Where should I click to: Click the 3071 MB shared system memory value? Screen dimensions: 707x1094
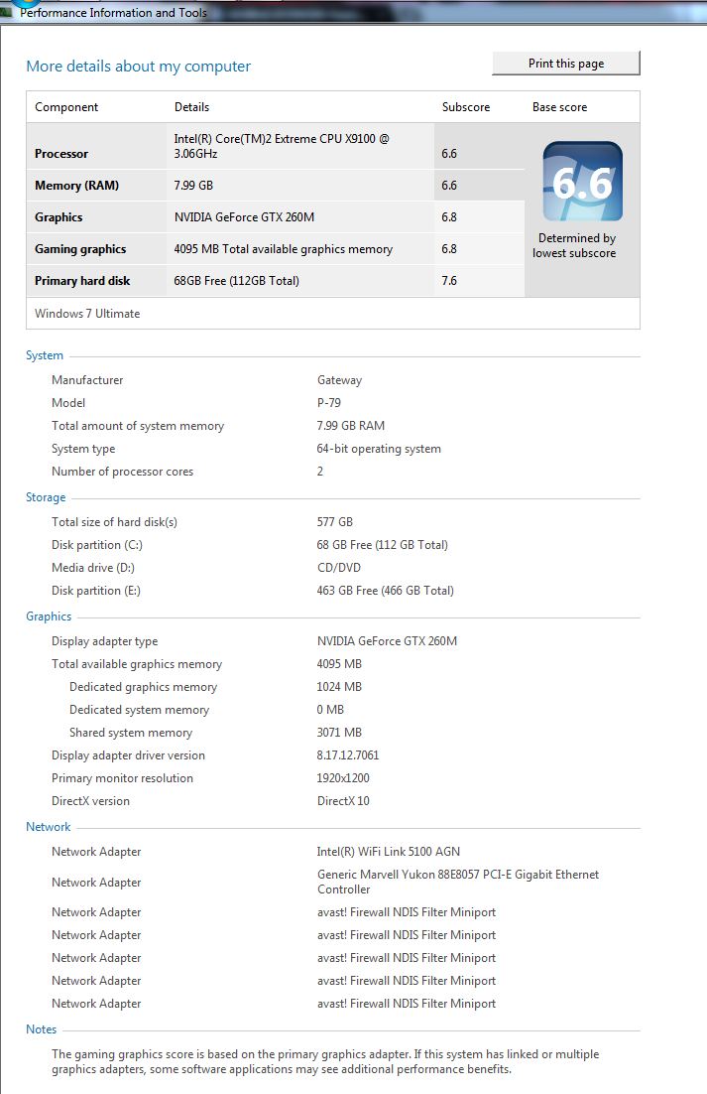(x=339, y=733)
